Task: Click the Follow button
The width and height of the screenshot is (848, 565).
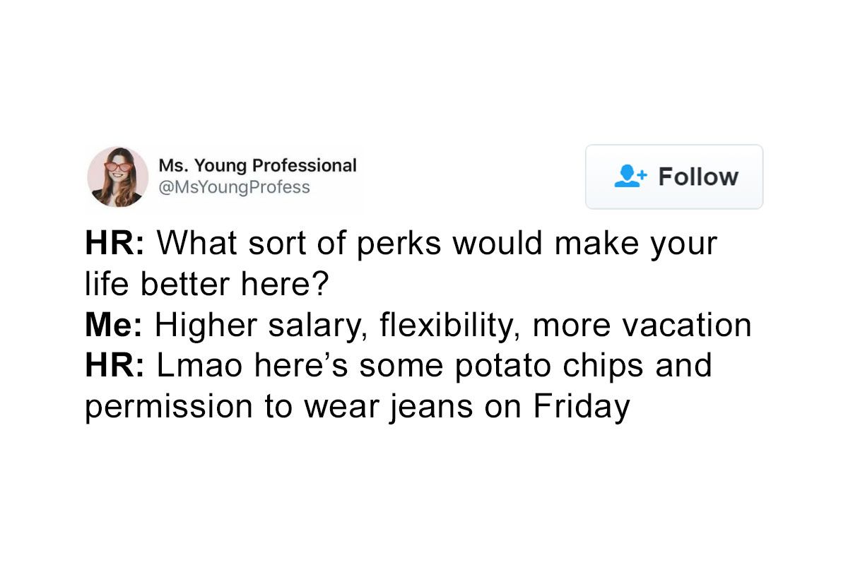Action: [673, 177]
